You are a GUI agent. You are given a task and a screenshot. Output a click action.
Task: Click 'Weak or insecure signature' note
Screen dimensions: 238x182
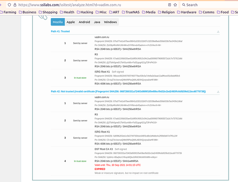[x=126, y=173]
